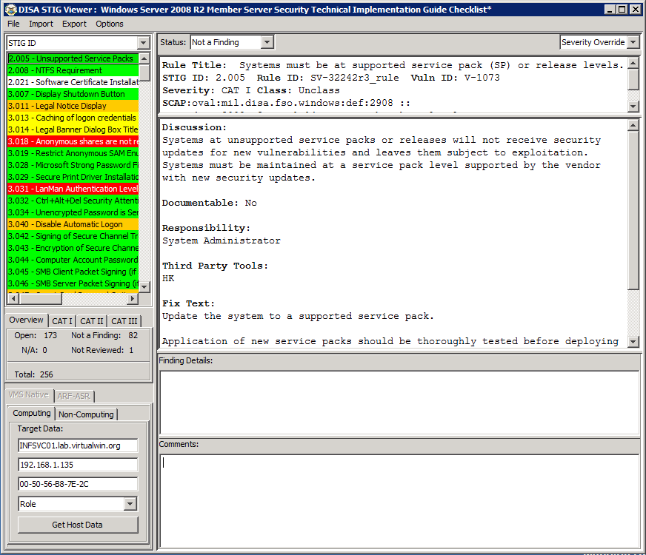646x555 pixels.
Task: Click the rule header scrollbar thumb
Action: click(633, 79)
